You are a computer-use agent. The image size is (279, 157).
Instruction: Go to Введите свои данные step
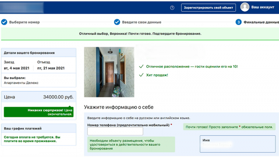point(141,22)
